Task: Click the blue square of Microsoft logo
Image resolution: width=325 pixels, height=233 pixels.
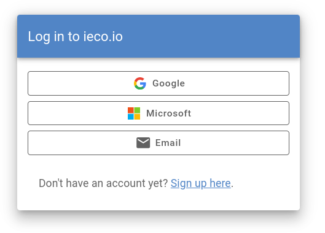Action: (131, 116)
